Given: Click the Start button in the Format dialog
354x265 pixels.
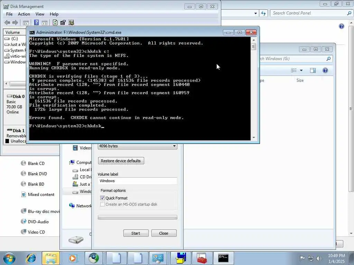Looking at the screenshot, I should point(136,233).
